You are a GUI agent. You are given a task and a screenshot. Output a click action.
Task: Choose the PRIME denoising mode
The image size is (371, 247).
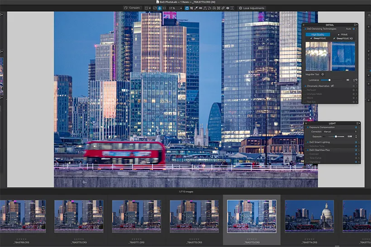pyautogui.click(x=342, y=35)
